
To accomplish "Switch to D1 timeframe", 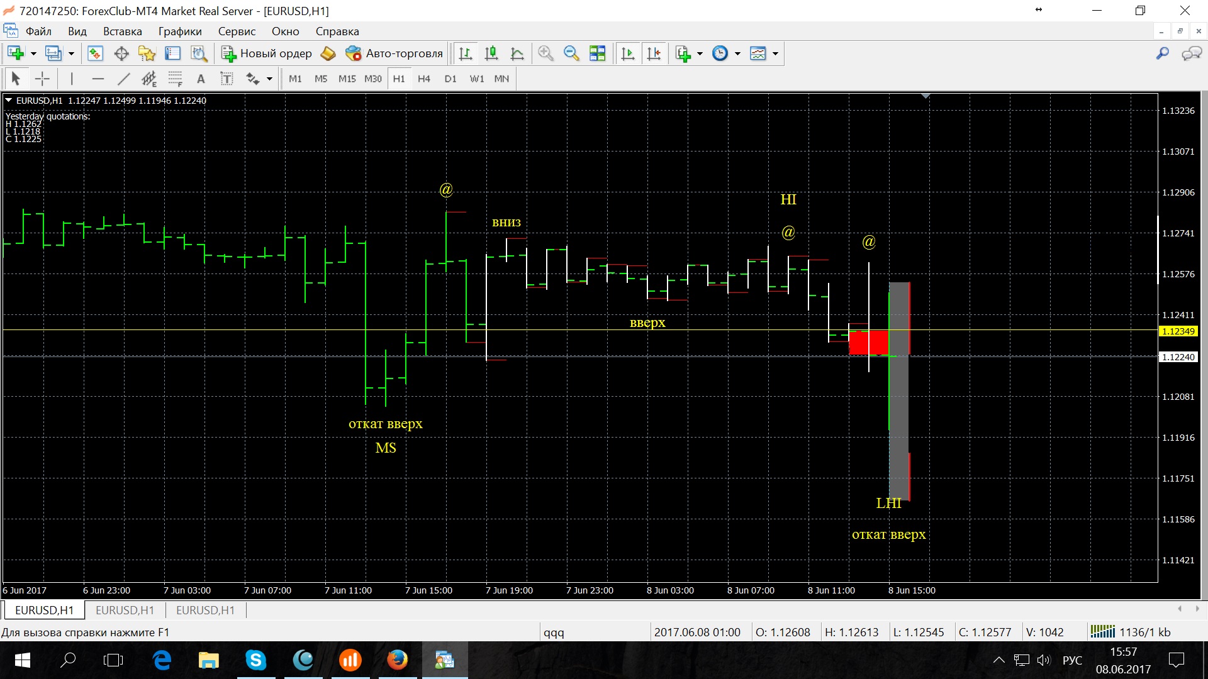I will point(450,79).
